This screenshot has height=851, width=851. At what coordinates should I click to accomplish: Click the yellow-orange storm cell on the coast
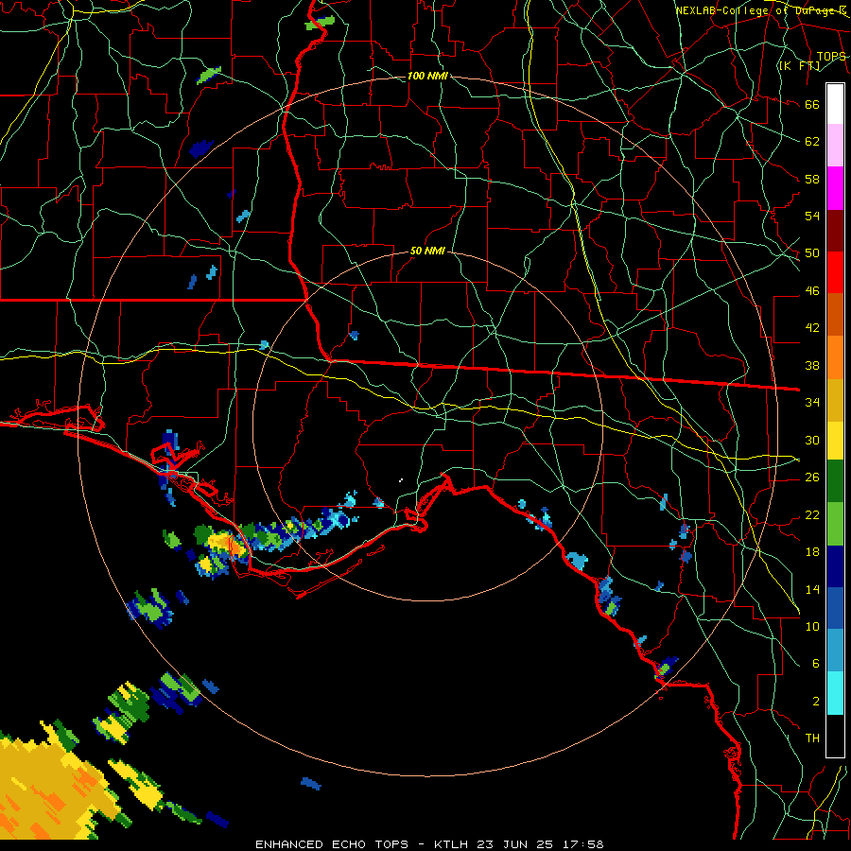pyautogui.click(x=228, y=542)
